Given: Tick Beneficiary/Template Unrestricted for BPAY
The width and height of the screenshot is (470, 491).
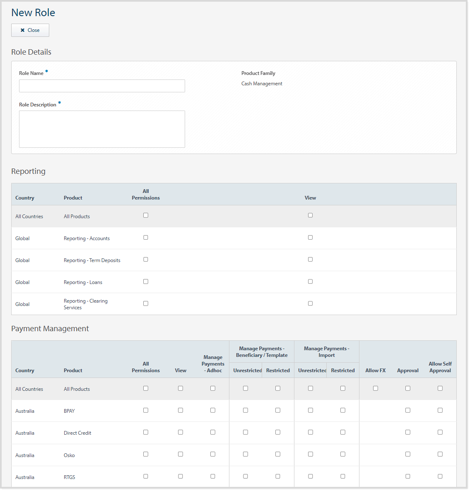Looking at the screenshot, I should (246, 410).
